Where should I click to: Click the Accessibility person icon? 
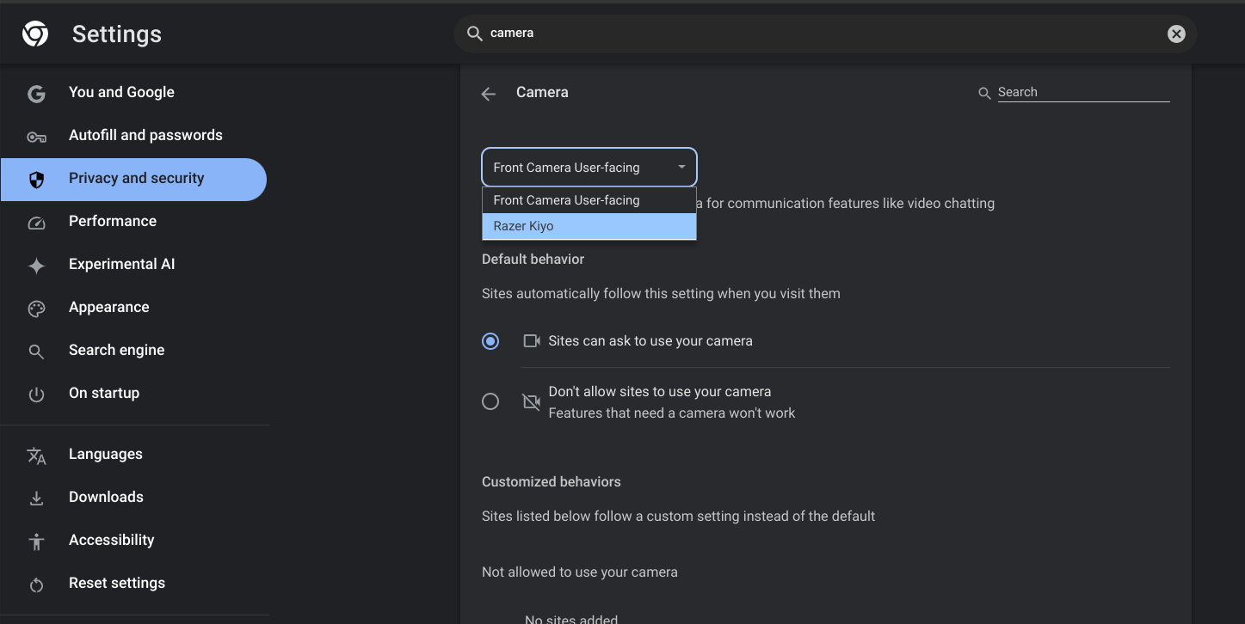click(x=36, y=541)
